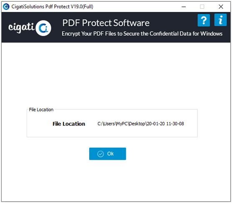Click the File Location group box title
The width and height of the screenshot is (232, 203).
coord(41,110)
